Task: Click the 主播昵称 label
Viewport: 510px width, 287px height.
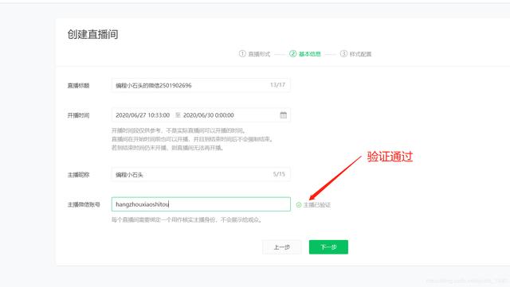Action: coord(78,175)
